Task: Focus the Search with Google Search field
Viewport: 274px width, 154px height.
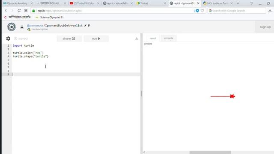Action: [237, 11]
